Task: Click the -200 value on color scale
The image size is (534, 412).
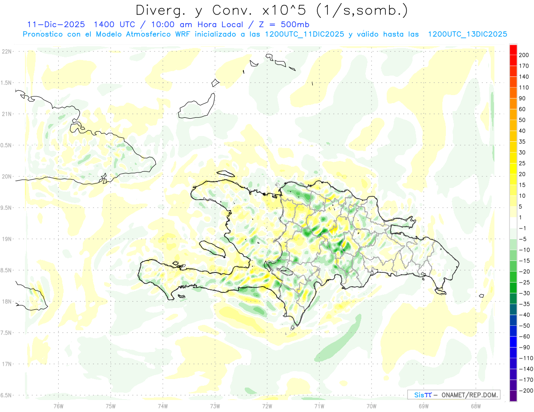Action: (526, 391)
